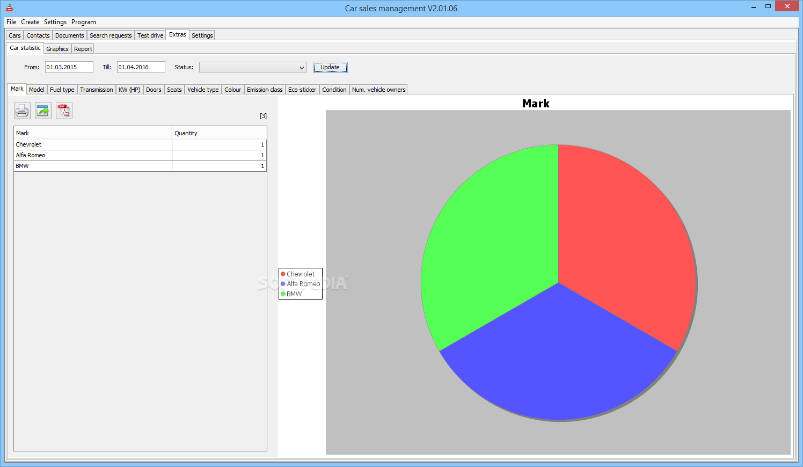Click the BMW legend entry
The image size is (803, 467).
click(x=291, y=294)
